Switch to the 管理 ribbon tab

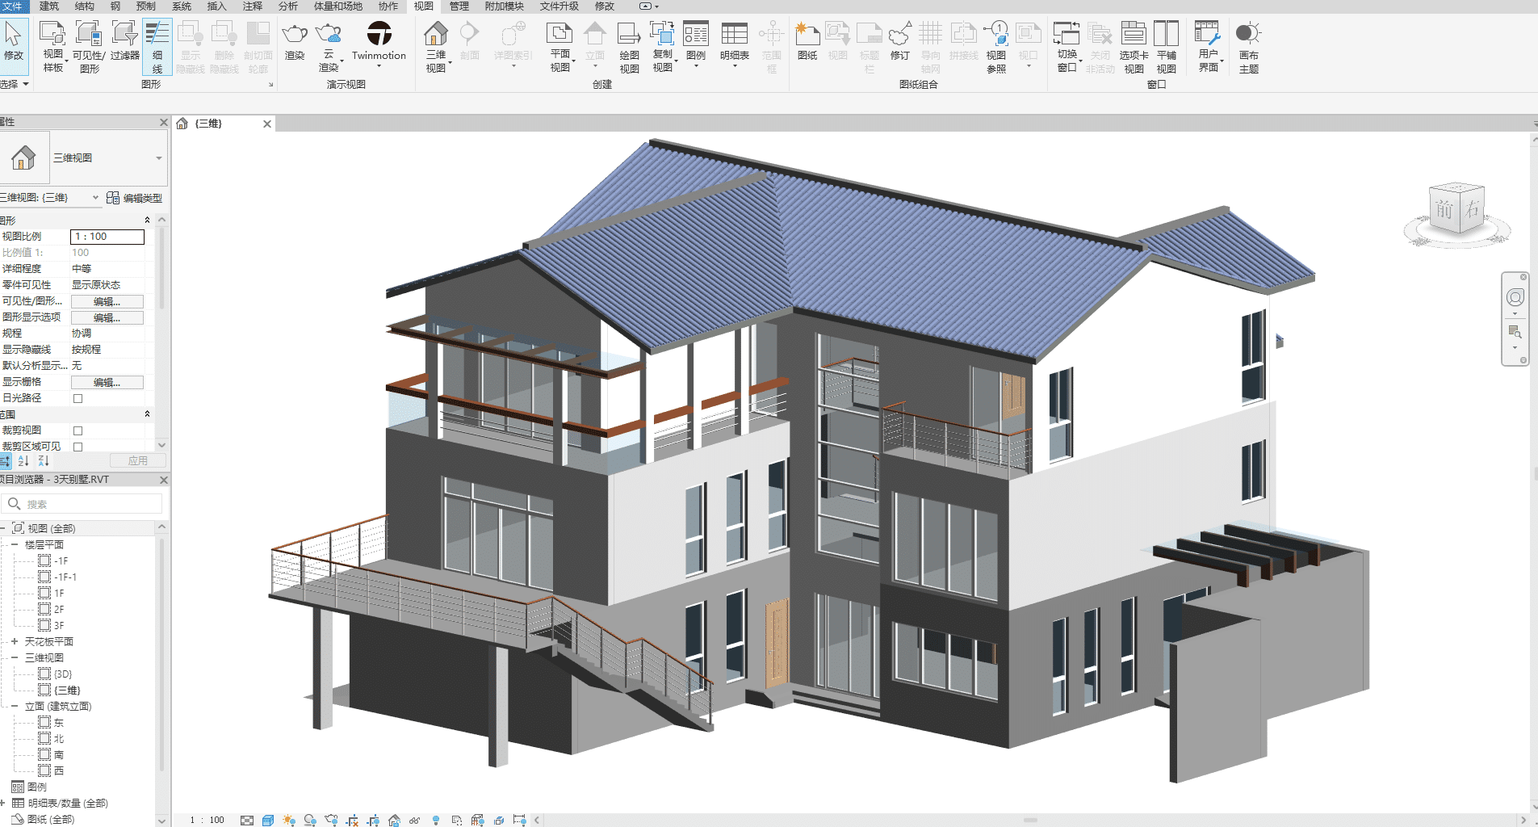pyautogui.click(x=458, y=6)
